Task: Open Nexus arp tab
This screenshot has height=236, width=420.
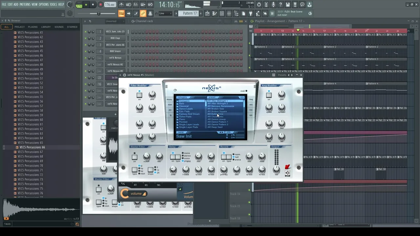Action: tap(170, 110)
